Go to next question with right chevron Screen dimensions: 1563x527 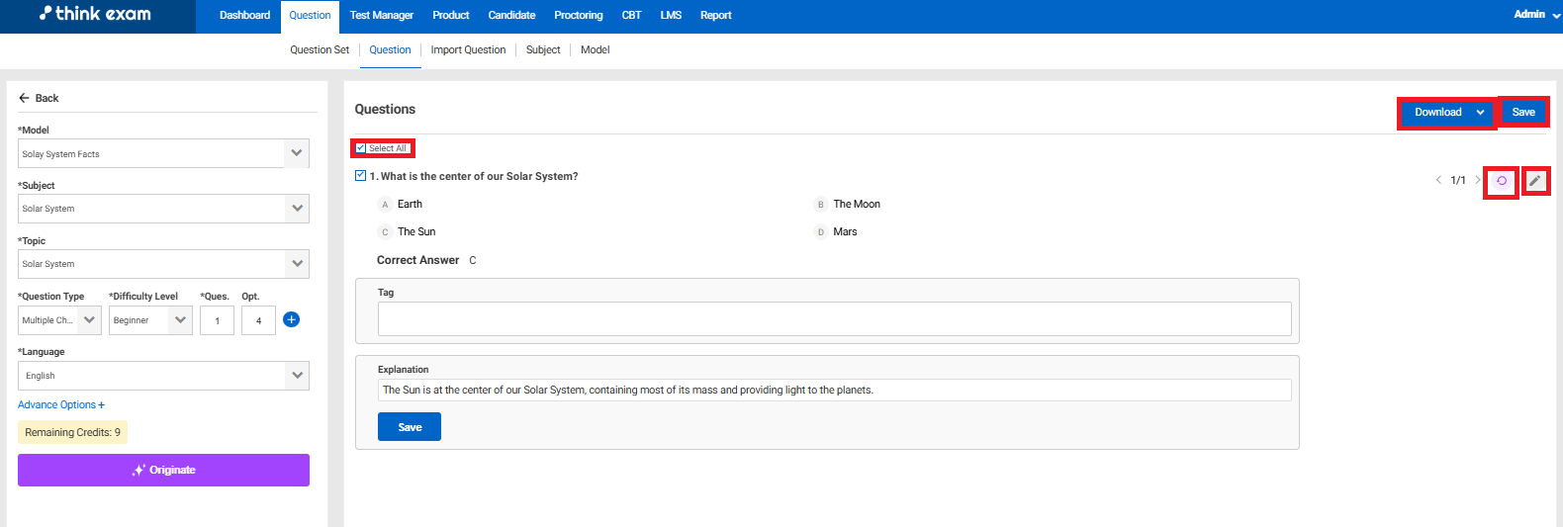click(1478, 180)
